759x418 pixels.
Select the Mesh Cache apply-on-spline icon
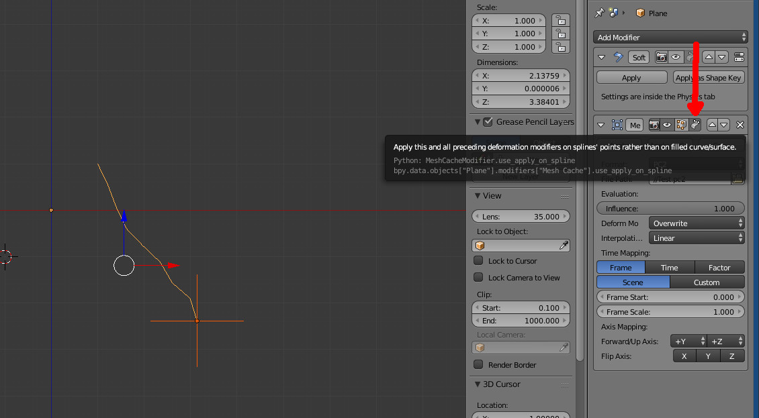(696, 125)
